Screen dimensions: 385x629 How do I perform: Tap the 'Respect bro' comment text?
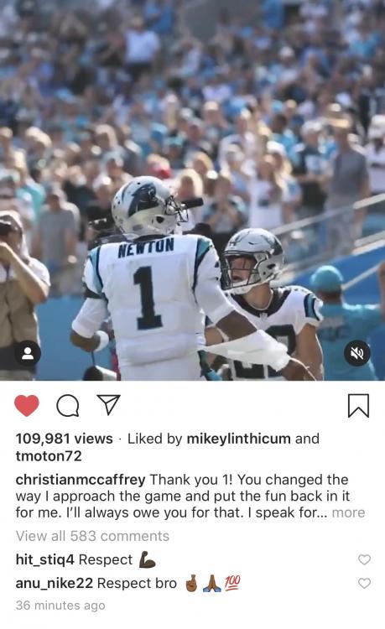[x=138, y=583]
